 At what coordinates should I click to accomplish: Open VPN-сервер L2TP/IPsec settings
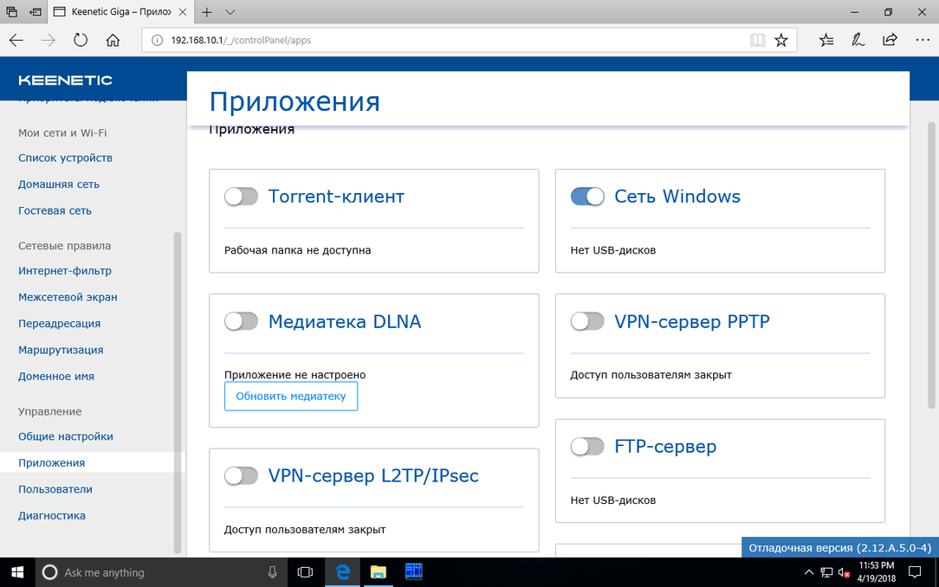point(373,475)
